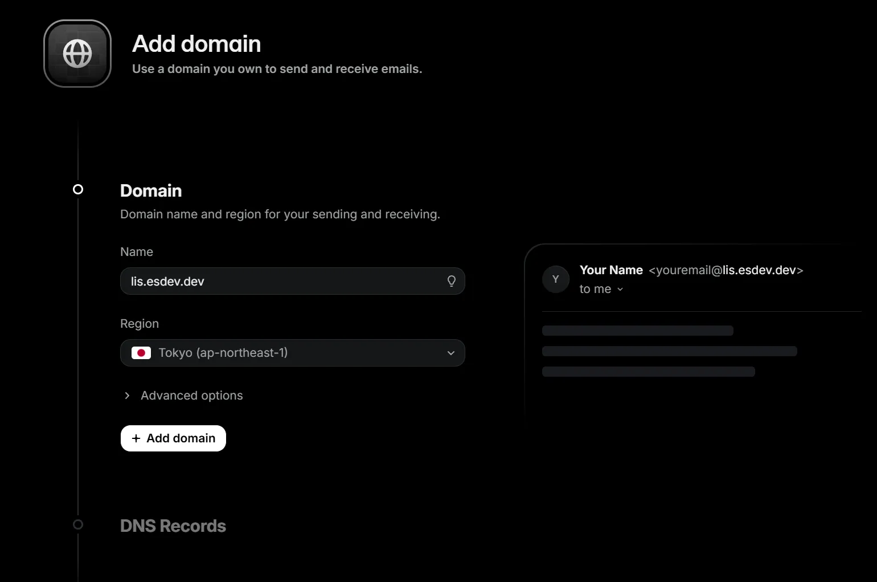Click the chevron arrow beside Advanced options
Screen dimensions: 877x582
pyautogui.click(x=127, y=396)
